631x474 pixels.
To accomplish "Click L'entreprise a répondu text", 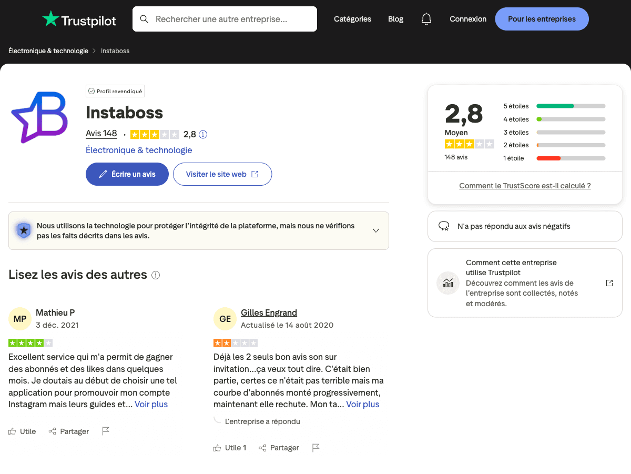I will click(262, 421).
